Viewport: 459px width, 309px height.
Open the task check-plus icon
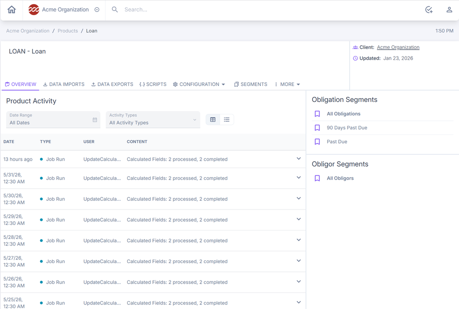coord(429,10)
